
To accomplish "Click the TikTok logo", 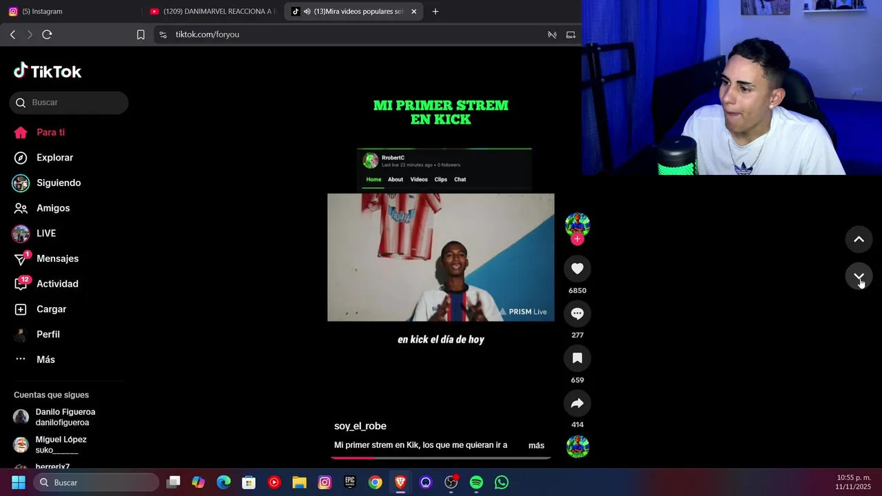I will click(48, 72).
